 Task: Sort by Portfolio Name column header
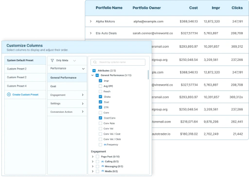(x=109, y=8)
